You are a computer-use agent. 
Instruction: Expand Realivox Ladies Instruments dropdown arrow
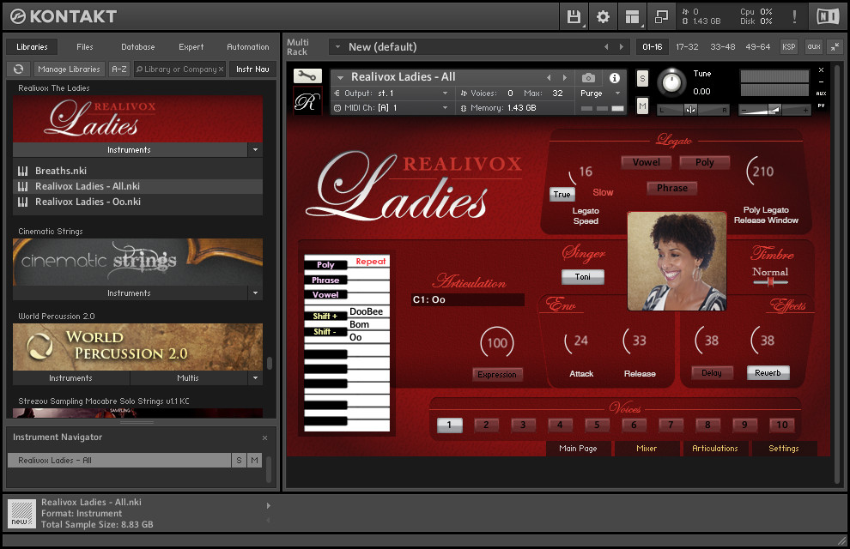[x=255, y=150]
